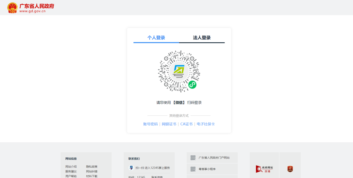Click the red 党政机关 shield emblem
This screenshot has height=178, width=353.
[290, 169]
